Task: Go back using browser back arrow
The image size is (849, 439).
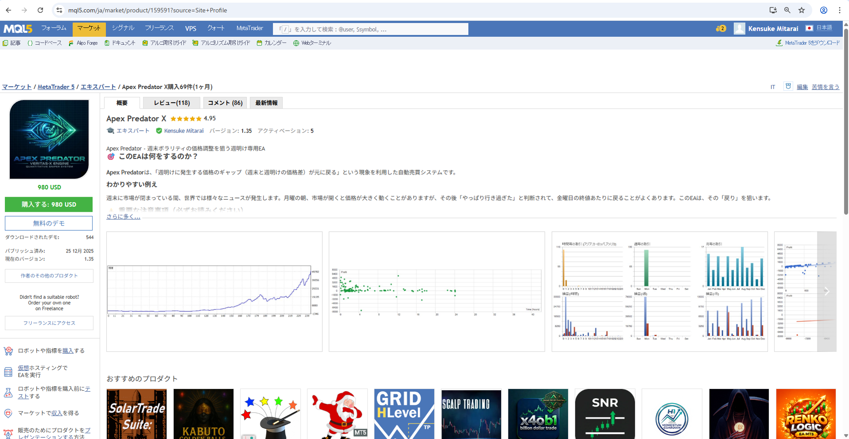Action: click(x=8, y=10)
